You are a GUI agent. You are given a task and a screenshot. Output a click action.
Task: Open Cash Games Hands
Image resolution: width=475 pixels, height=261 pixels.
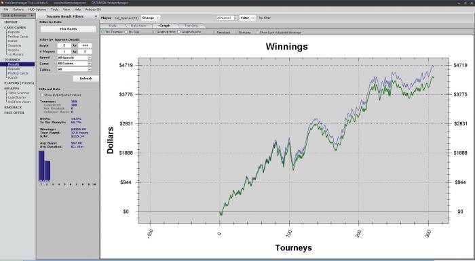point(13,41)
